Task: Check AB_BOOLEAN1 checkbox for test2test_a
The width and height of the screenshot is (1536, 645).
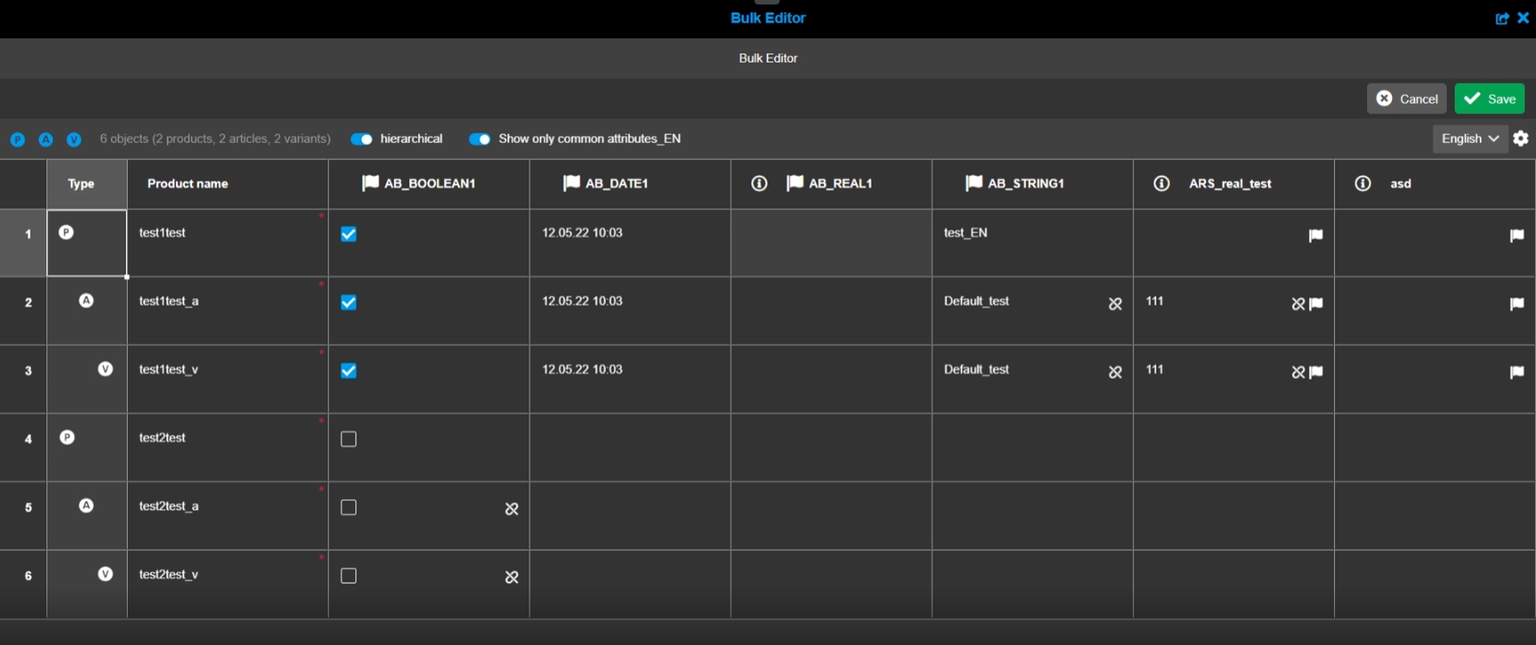Action: click(x=348, y=508)
